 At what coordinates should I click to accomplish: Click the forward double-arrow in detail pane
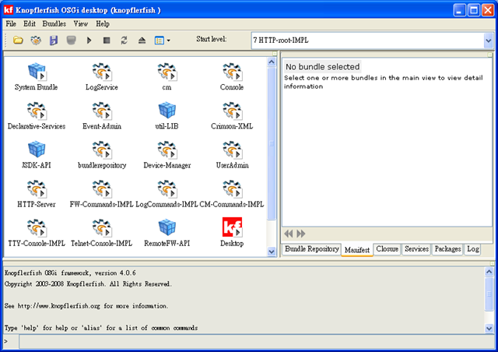point(301,234)
